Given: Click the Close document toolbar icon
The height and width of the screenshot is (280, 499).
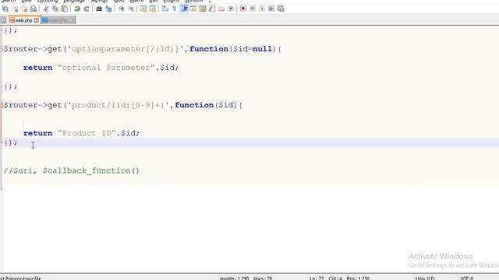Looking at the screenshot, I should [15, 9].
